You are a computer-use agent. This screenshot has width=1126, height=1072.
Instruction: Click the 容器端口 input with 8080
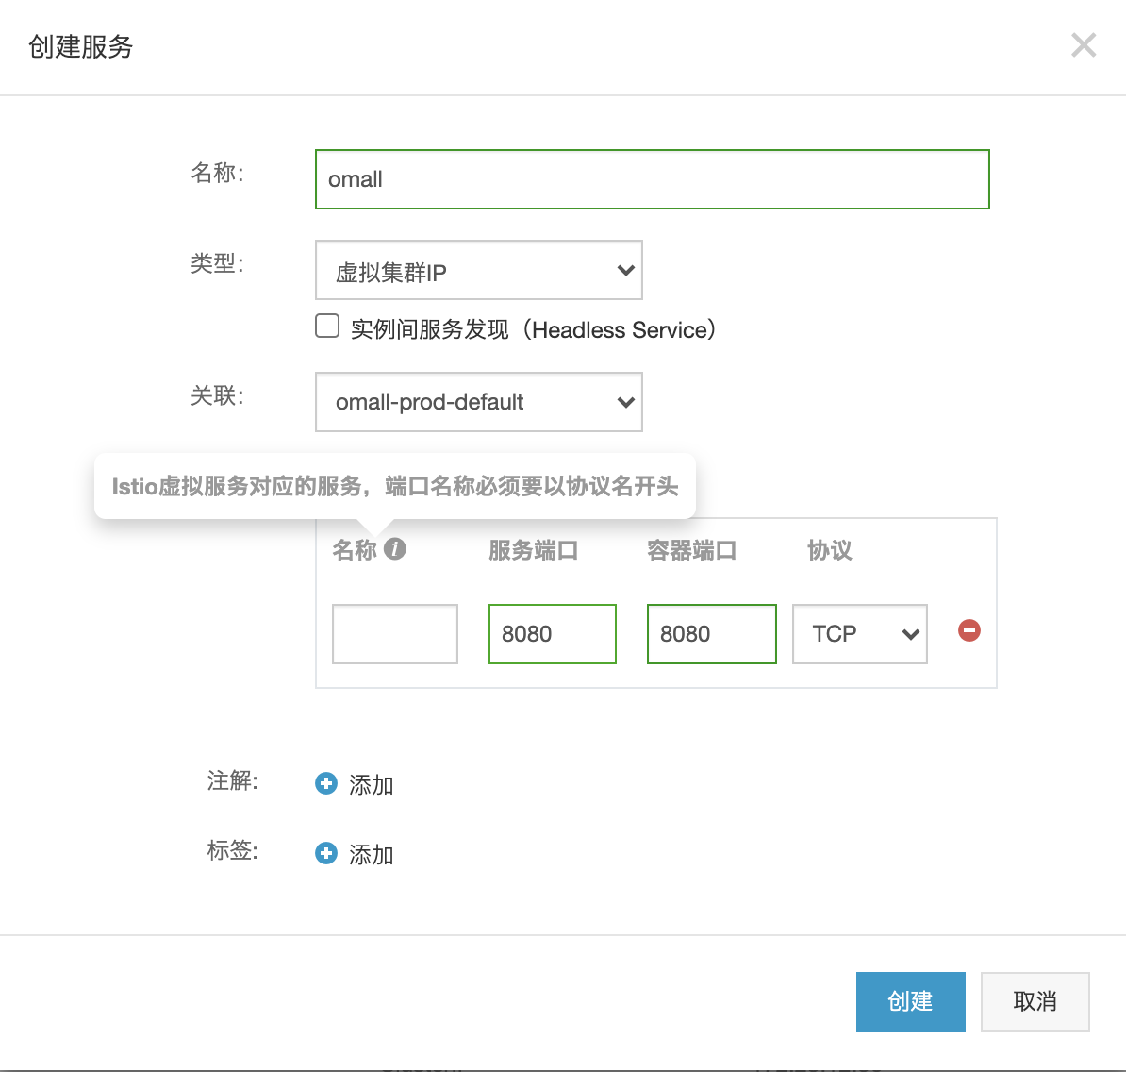tap(711, 634)
